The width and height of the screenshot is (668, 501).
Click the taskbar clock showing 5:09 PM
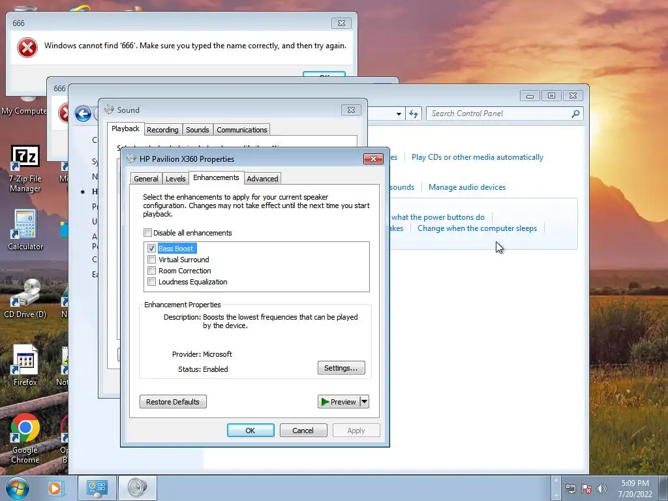635,489
